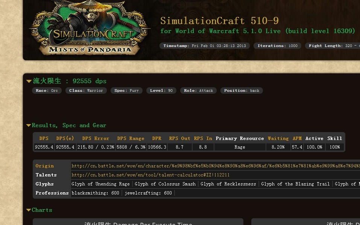Click Glyph of Colossus Smash entry

165,184
